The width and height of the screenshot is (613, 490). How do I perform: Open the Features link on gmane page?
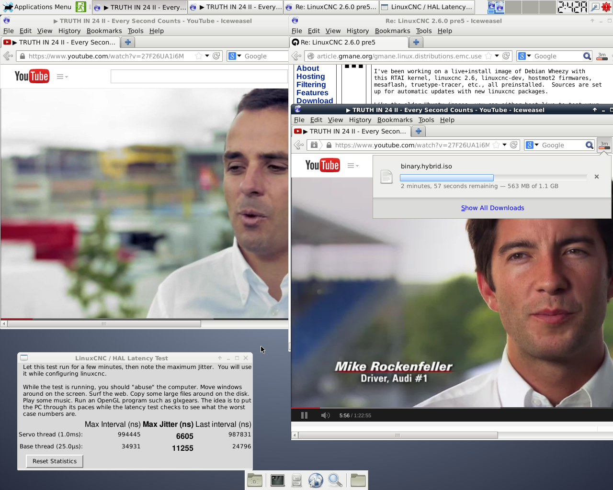coord(312,93)
